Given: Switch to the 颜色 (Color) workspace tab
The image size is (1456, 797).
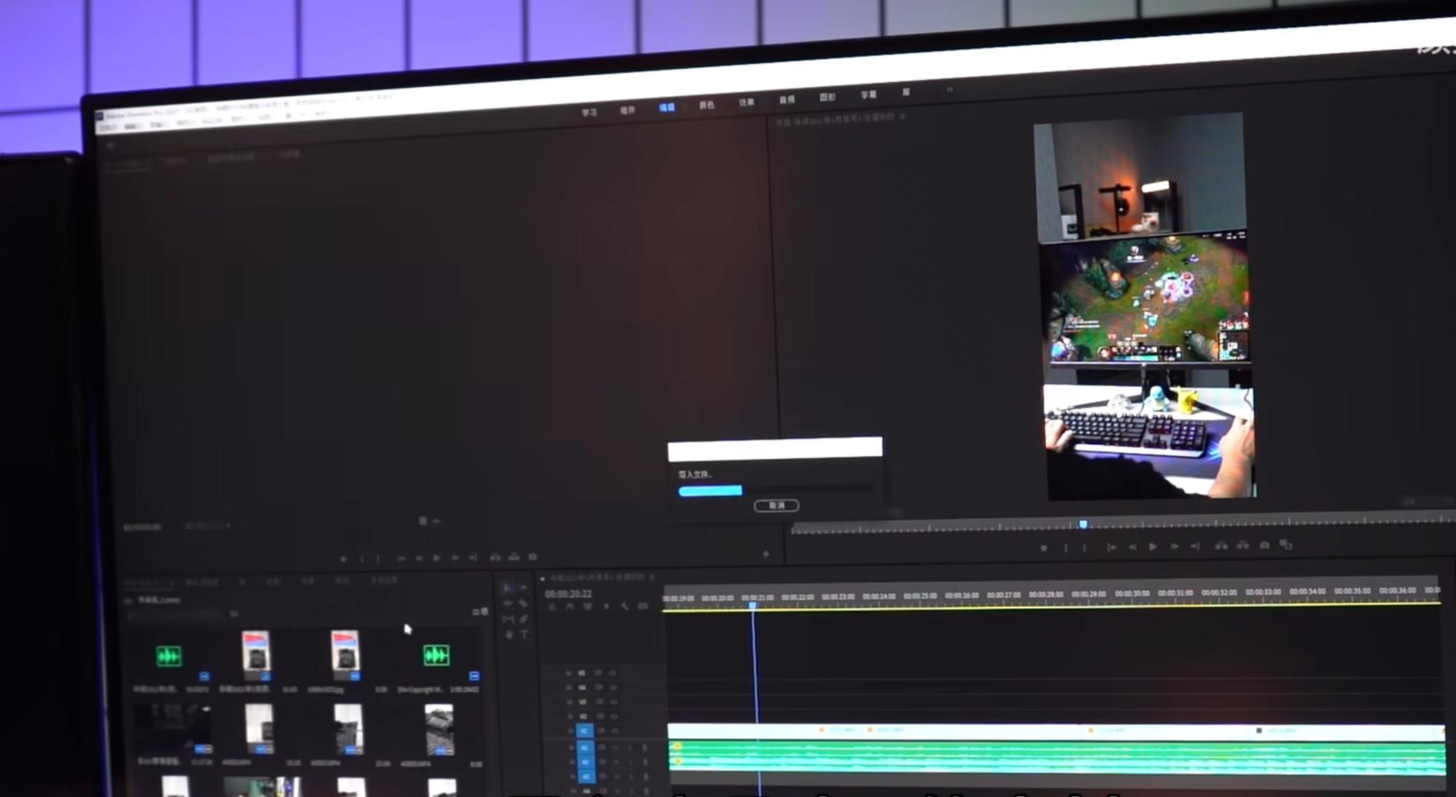Looking at the screenshot, I should tap(706, 105).
